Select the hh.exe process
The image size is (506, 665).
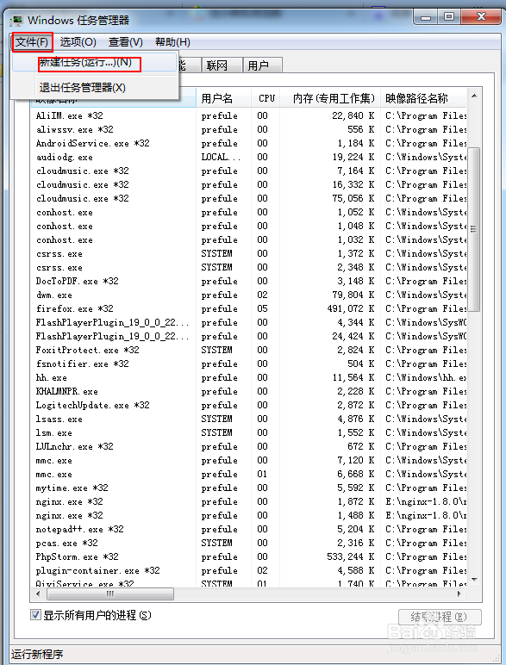coord(249,377)
